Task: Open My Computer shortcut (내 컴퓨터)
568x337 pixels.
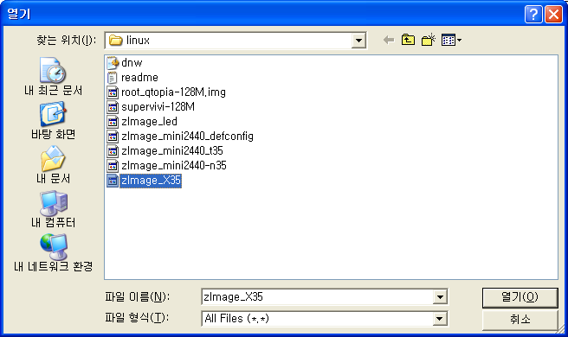Action: pos(54,209)
